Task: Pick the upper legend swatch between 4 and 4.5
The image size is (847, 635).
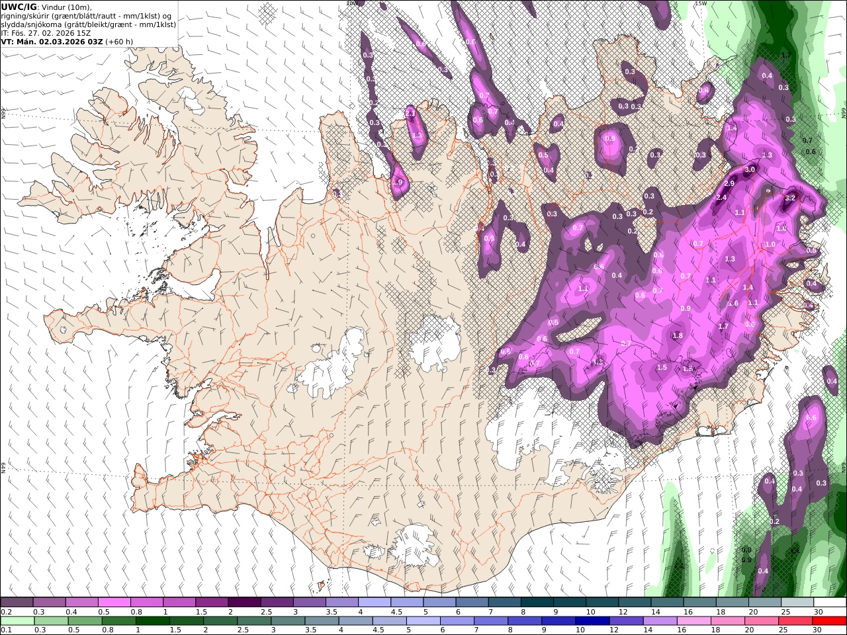Action: (375, 602)
